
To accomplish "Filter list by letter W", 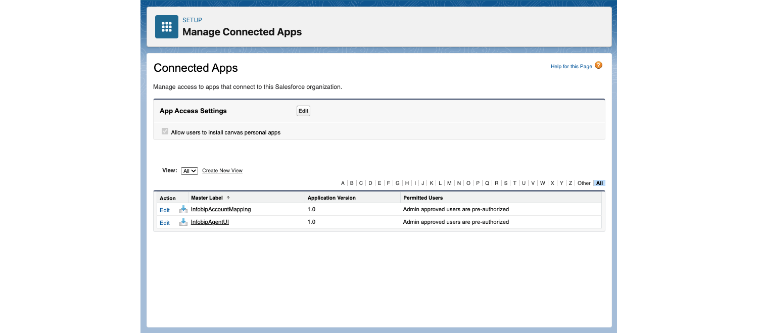I will [x=542, y=183].
